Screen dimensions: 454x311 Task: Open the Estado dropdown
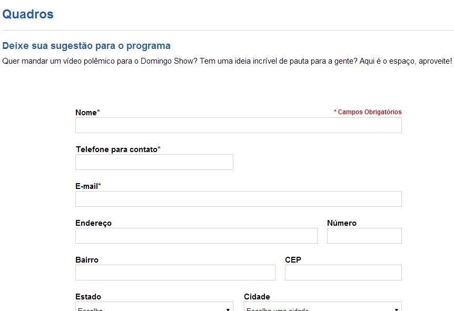(154, 307)
